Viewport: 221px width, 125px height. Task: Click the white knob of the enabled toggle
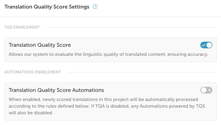(209, 45)
